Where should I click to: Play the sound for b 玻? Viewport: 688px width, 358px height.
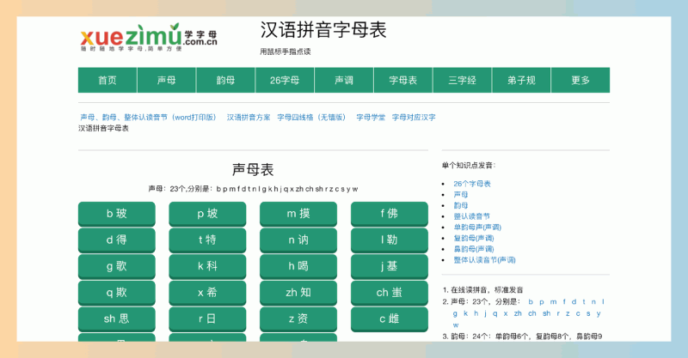click(117, 214)
